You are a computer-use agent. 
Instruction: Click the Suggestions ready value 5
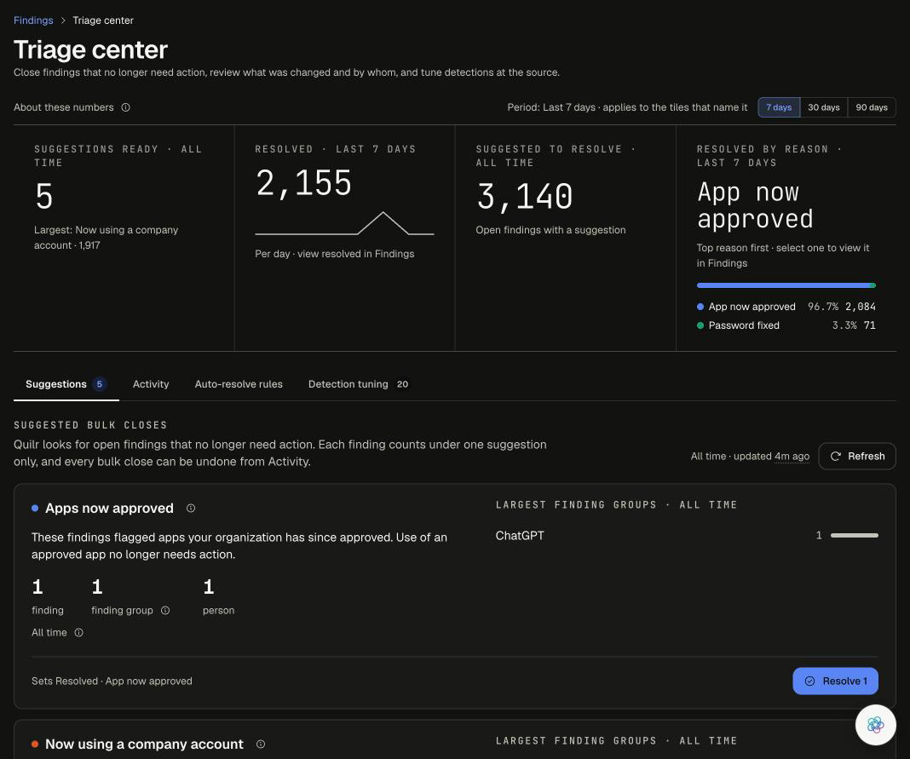44,196
